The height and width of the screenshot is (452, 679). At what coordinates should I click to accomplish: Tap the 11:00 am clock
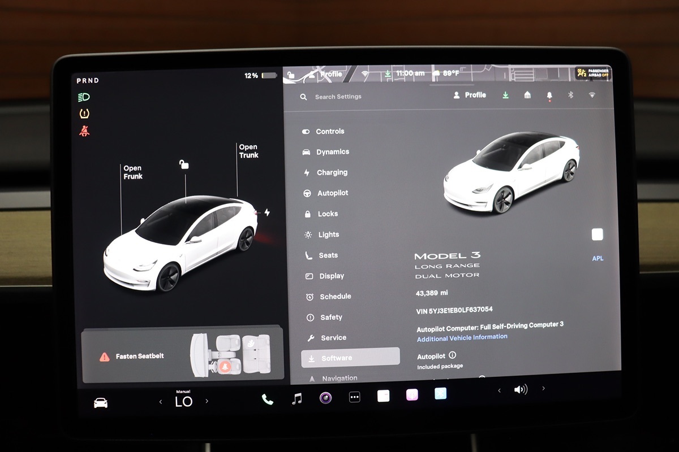tap(410, 73)
